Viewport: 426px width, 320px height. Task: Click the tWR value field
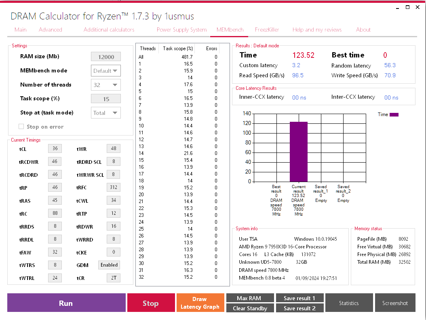tap(114, 148)
